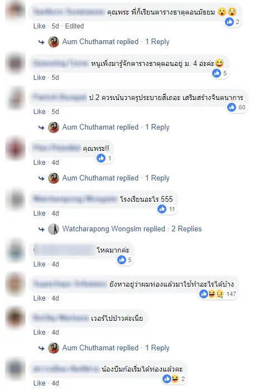Like the bottom comment about น้องบีม
The height and width of the screenshot is (390, 278).
[x=40, y=383]
